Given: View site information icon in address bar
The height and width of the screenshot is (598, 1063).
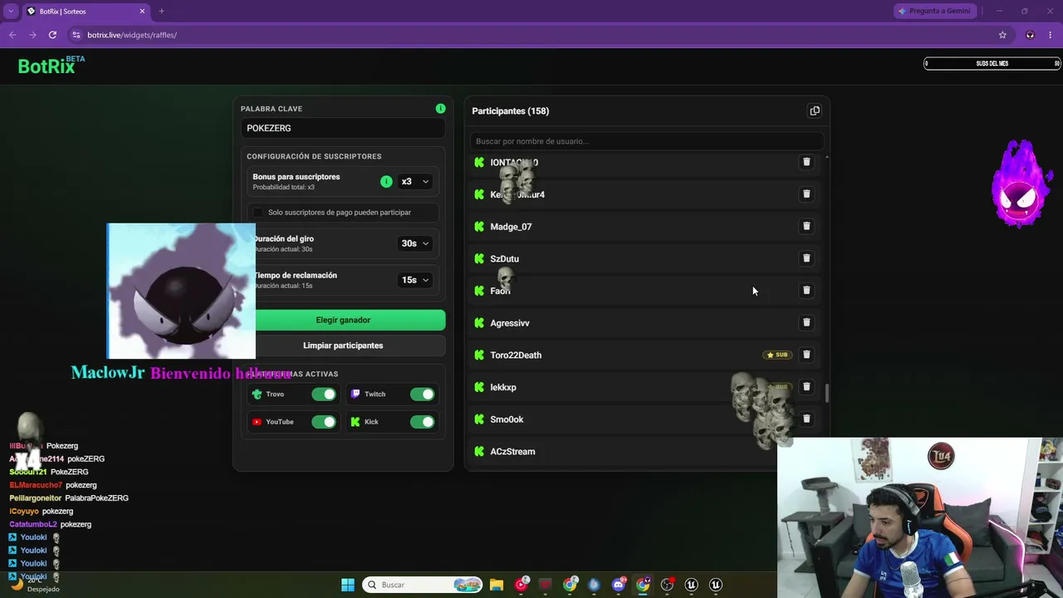Looking at the screenshot, I should pyautogui.click(x=76, y=35).
